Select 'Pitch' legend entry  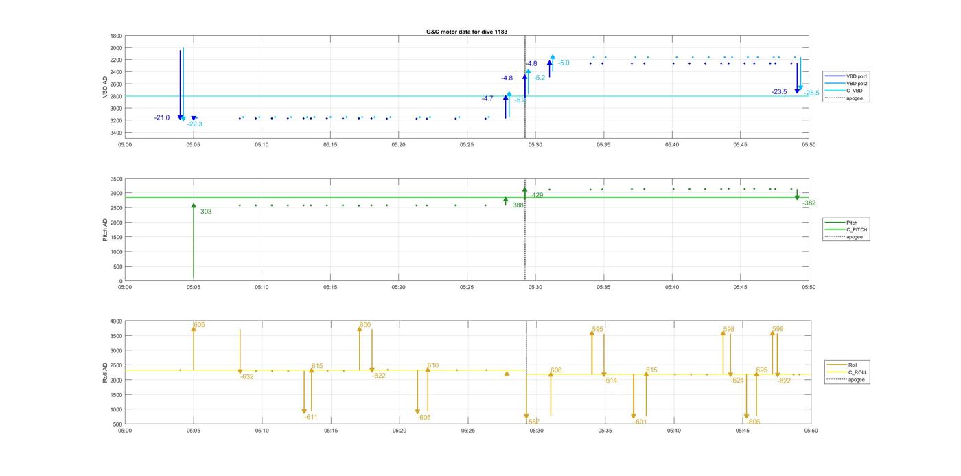click(842, 223)
